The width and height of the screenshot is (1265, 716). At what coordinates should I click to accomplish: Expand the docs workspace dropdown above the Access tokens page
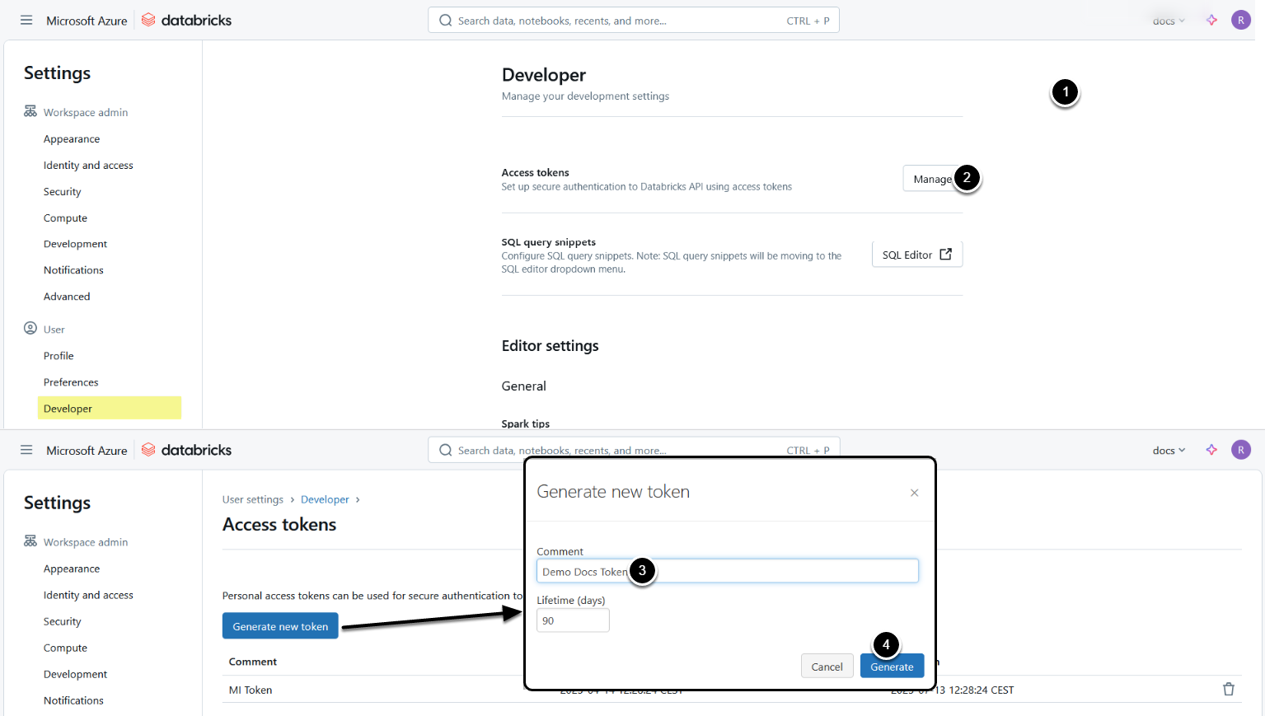(1169, 451)
